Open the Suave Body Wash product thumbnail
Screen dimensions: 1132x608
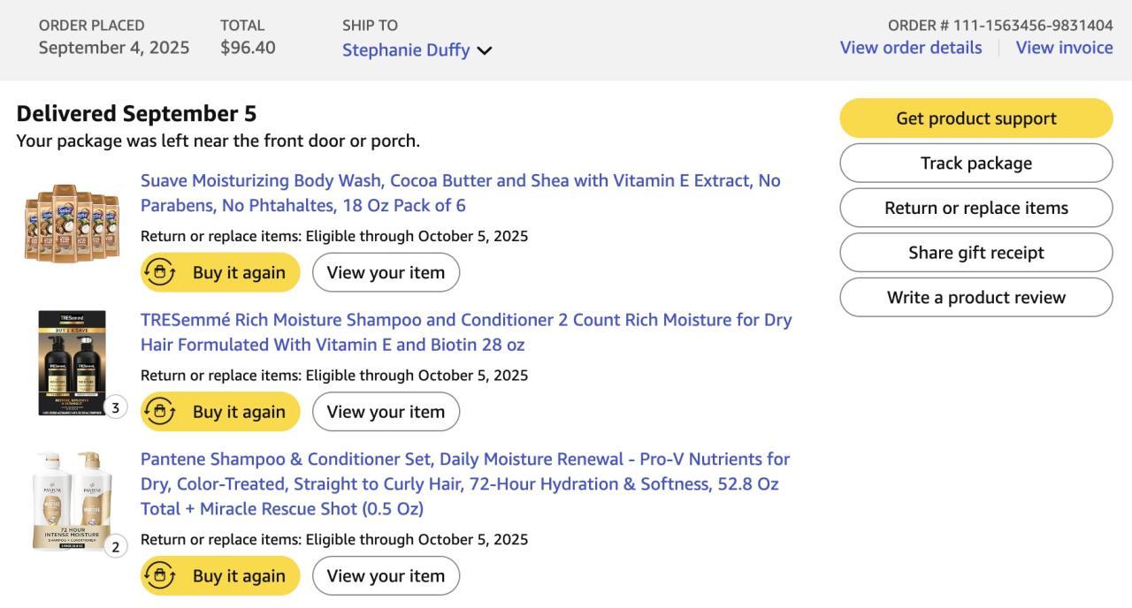(72, 223)
